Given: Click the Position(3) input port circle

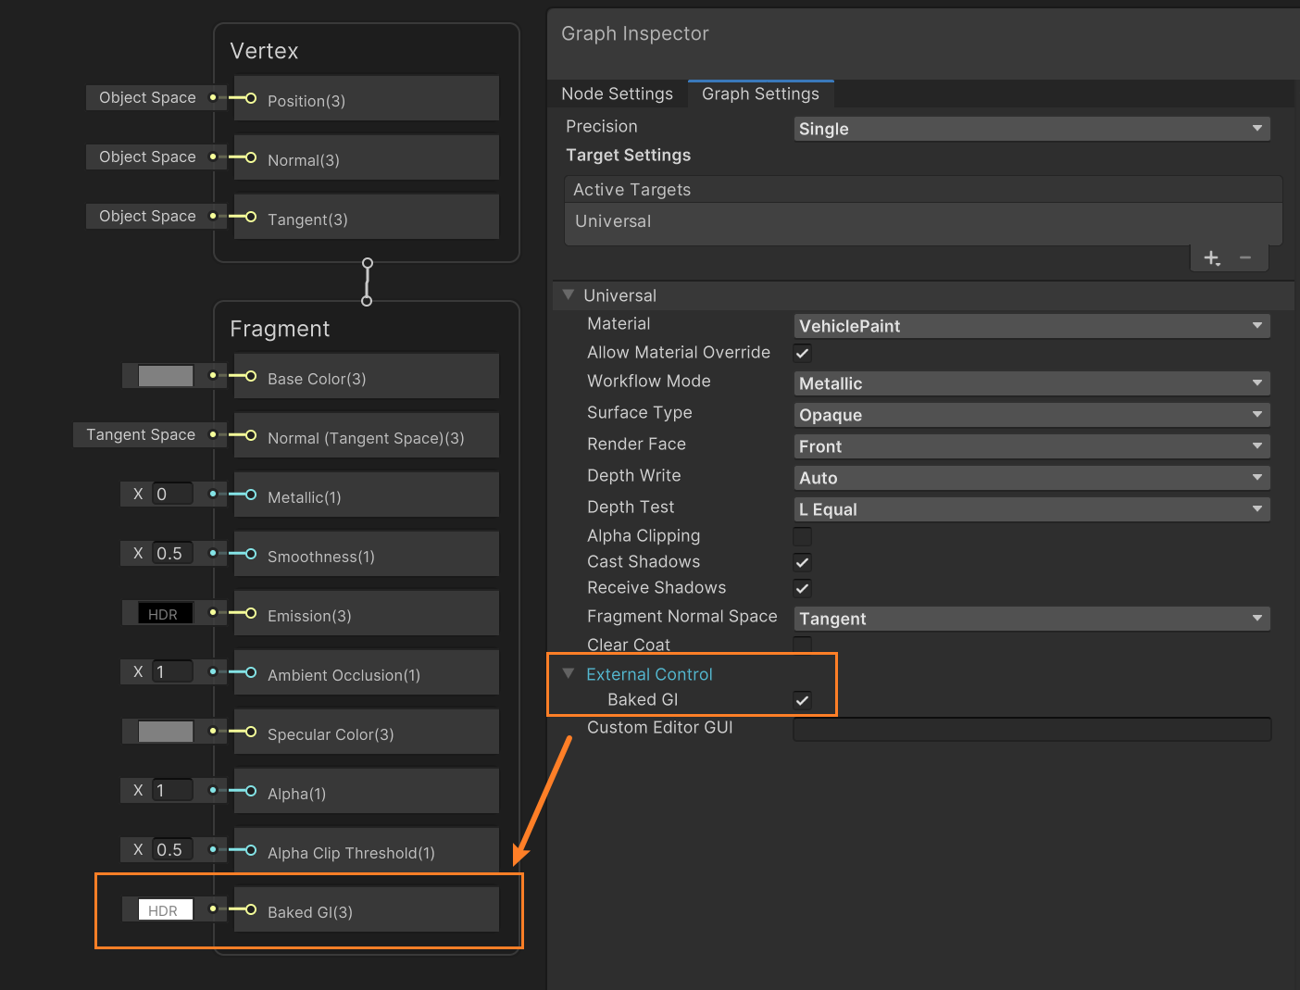Looking at the screenshot, I should 250,98.
